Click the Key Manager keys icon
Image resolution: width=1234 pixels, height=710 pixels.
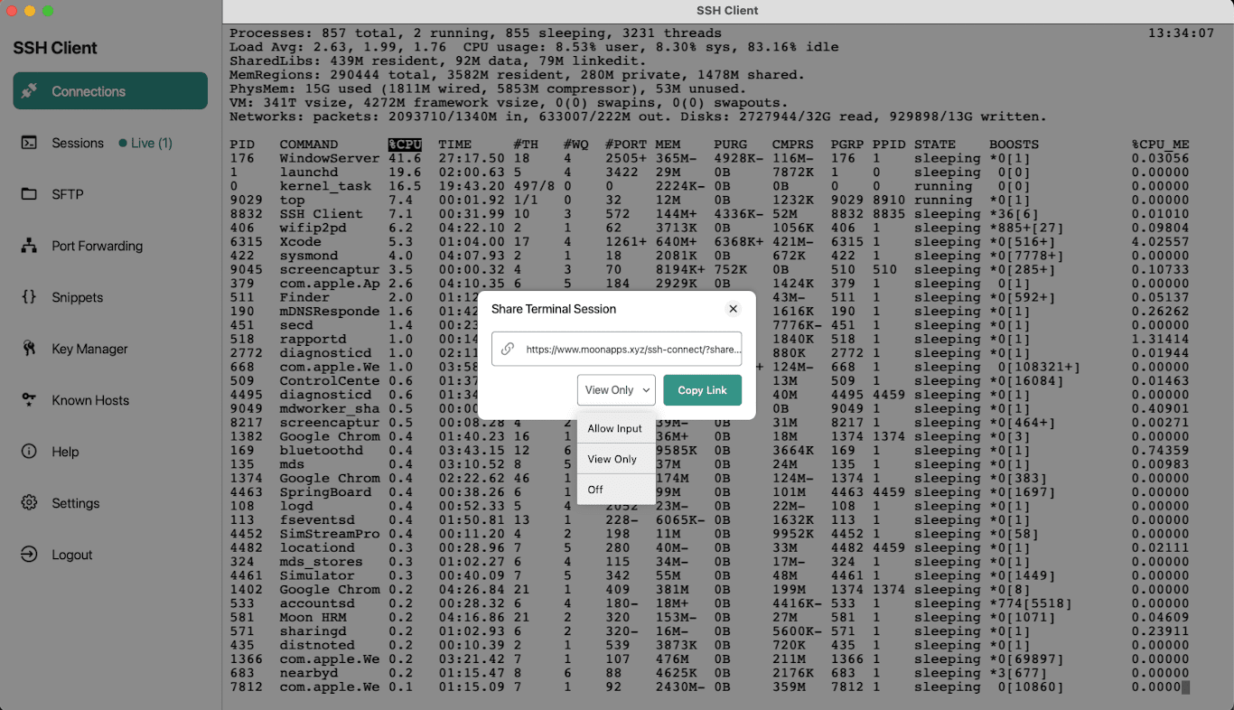(x=29, y=349)
